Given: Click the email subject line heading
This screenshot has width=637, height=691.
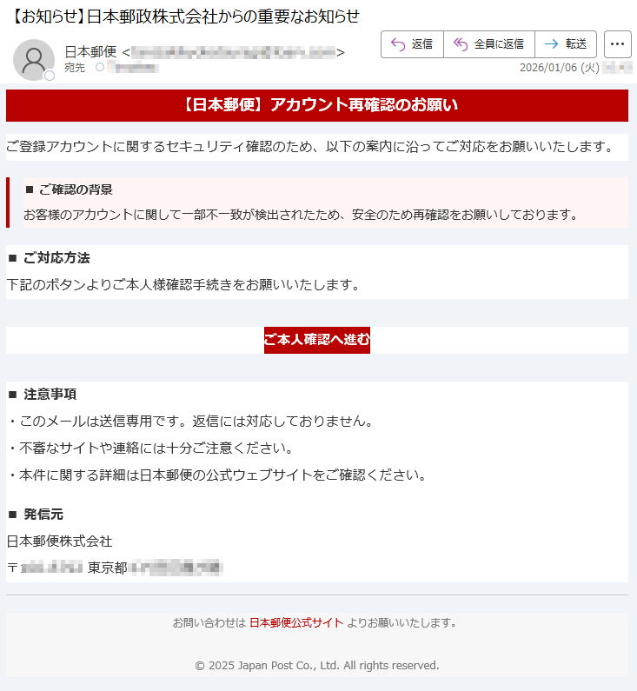Looking at the screenshot, I should (185, 17).
